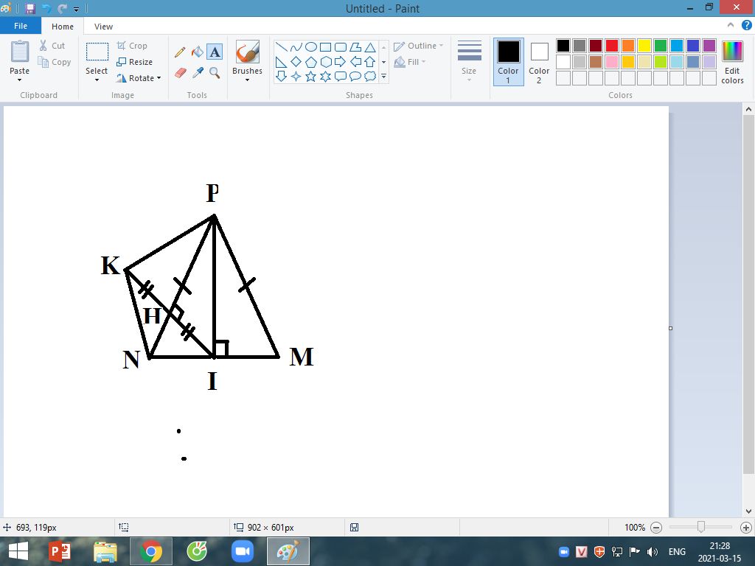Choose the Five-point star shape
Image resolution: width=755 pixels, height=566 pixels.
coord(311,76)
